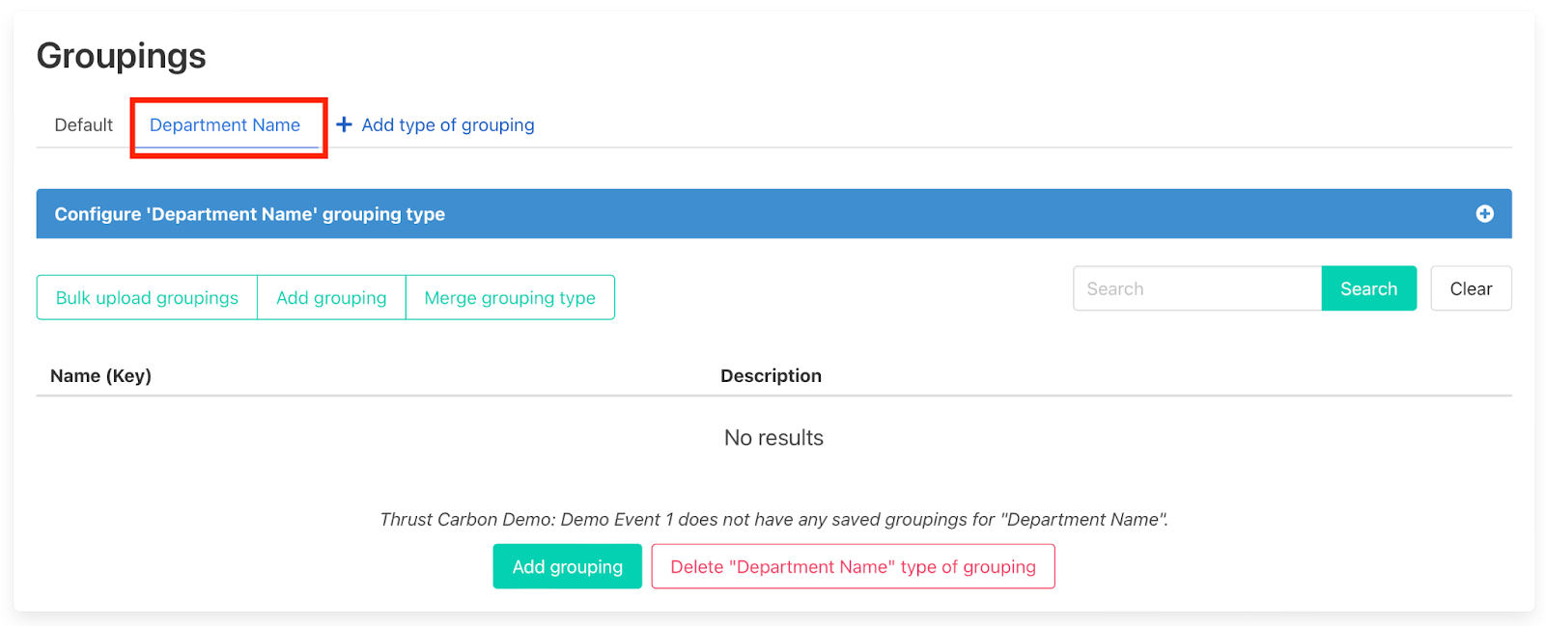Expand Configure 'Department Name' grouping type title
The width and height of the screenshot is (1545, 626).
(x=249, y=214)
